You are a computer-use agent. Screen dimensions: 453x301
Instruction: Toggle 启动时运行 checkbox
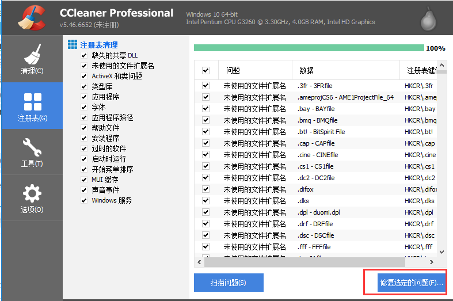pos(84,159)
